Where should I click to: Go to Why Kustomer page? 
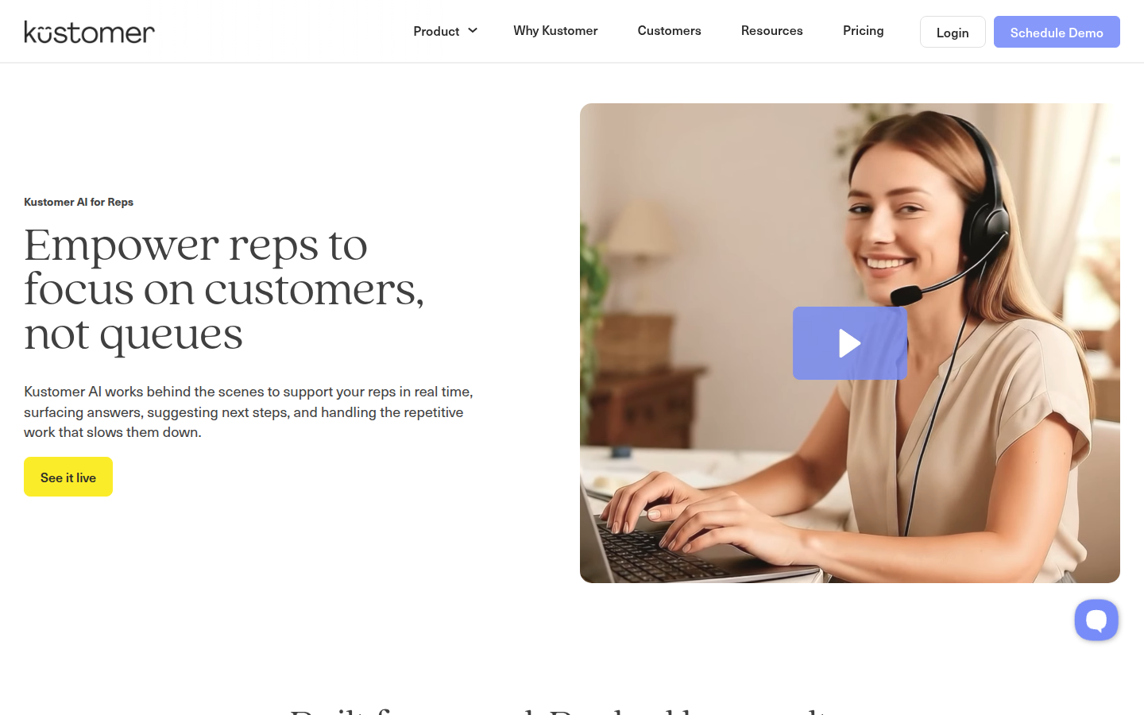click(555, 30)
